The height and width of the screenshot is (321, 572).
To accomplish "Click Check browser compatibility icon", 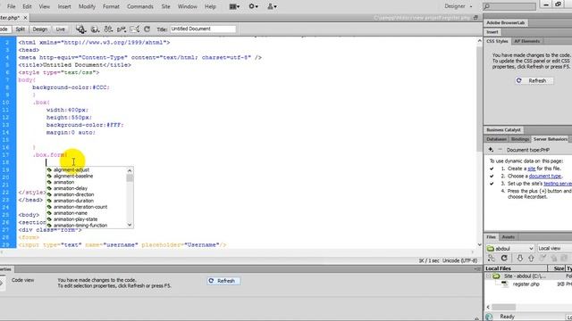I will [x=135, y=29].
